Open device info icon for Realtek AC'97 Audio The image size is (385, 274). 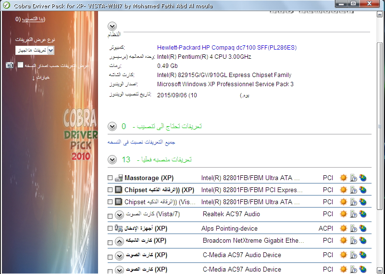(353, 214)
